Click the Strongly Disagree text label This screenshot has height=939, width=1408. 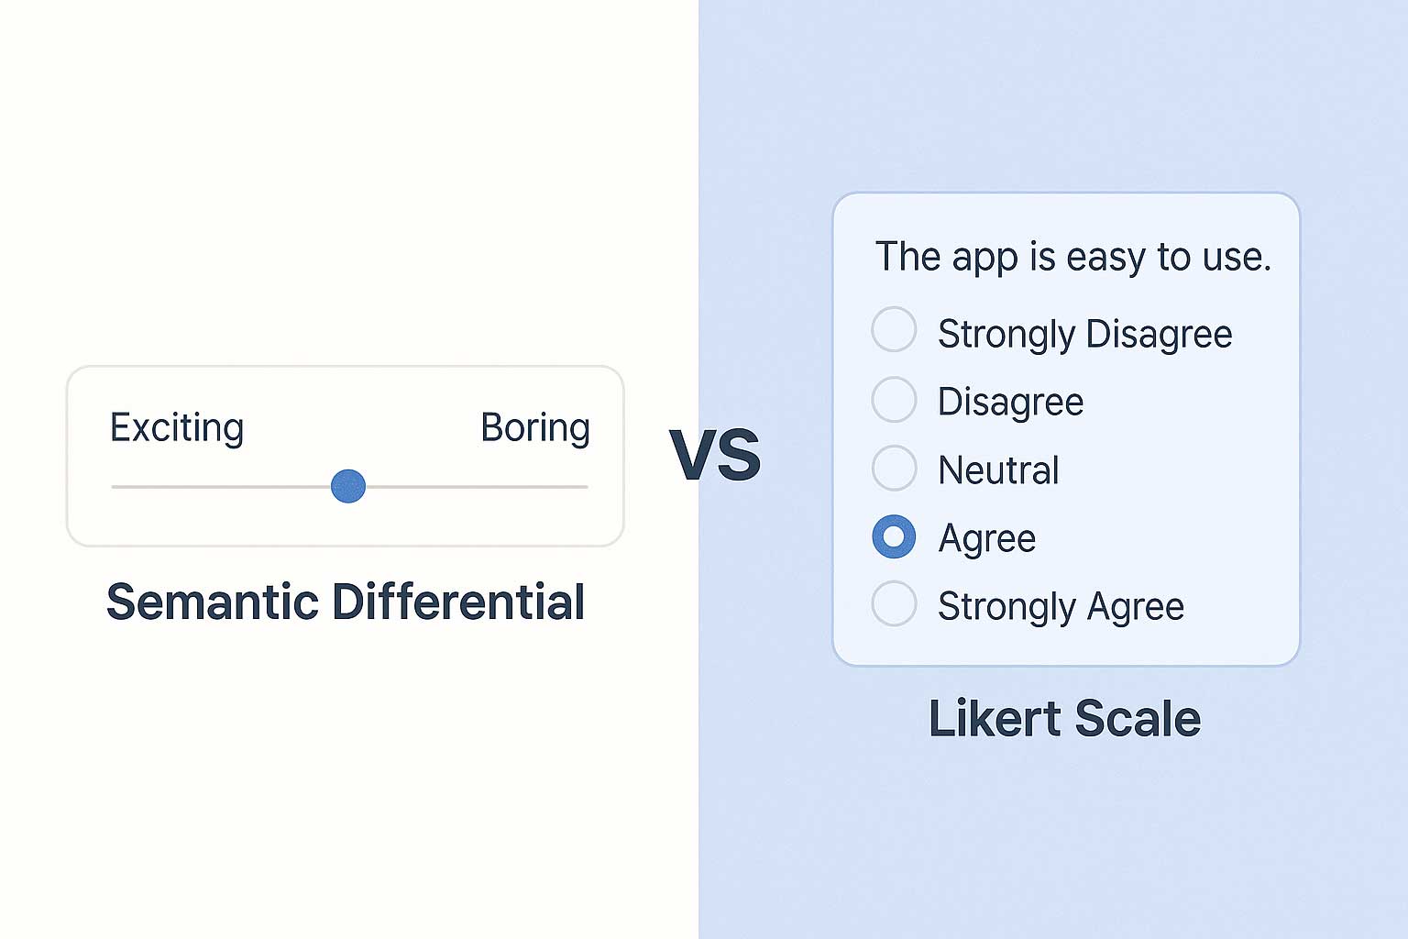[1084, 334]
